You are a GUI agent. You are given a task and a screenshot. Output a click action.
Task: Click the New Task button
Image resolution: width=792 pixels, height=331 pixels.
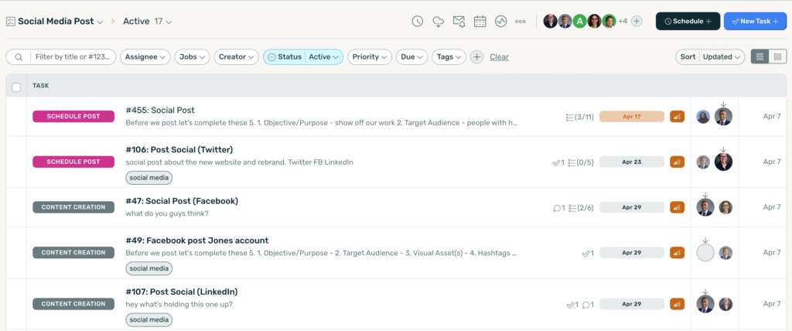point(755,22)
